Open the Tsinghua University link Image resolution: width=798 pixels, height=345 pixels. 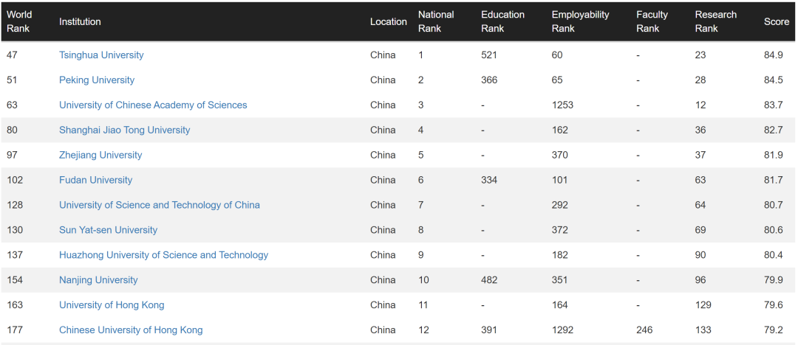tap(101, 55)
